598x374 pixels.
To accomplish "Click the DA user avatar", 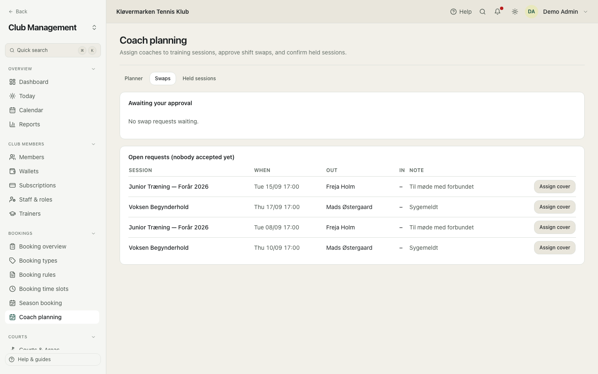I will [x=532, y=12].
